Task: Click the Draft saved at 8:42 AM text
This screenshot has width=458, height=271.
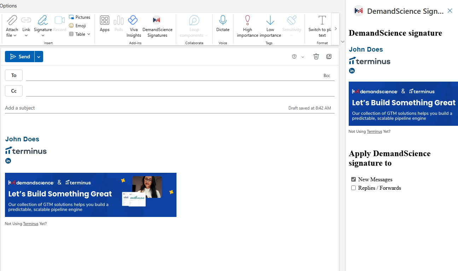Action: 309,108
